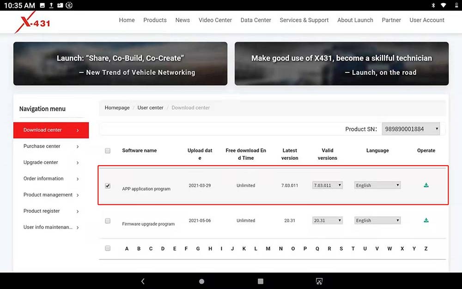Open the Products menu
462x289 pixels.
[x=155, y=20]
